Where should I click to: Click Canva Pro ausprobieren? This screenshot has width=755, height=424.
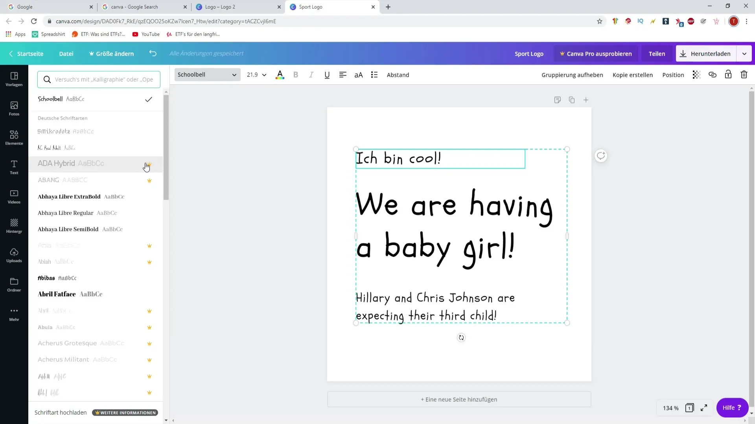(596, 54)
